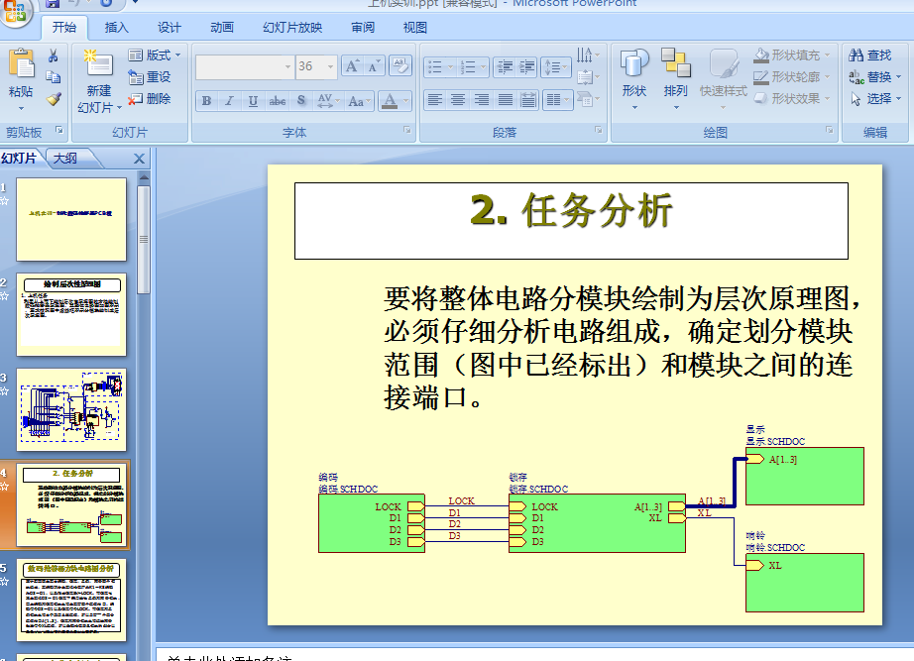Click 替换 to replace text
Viewport: 914px width, 661px height.
pyautogui.click(x=875, y=77)
